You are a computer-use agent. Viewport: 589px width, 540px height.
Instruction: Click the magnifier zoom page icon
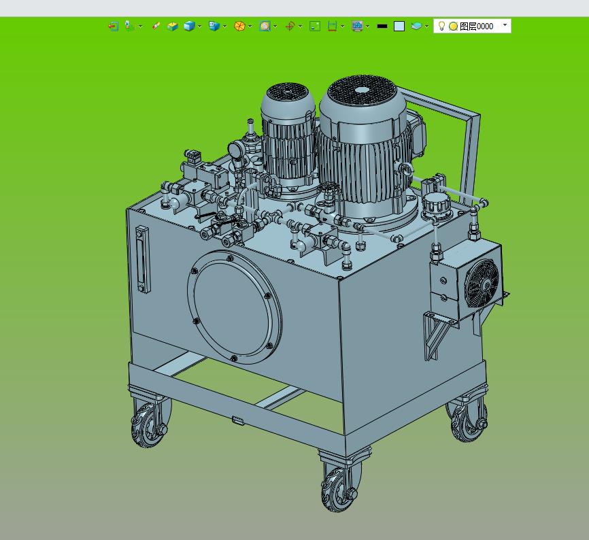click(x=265, y=26)
